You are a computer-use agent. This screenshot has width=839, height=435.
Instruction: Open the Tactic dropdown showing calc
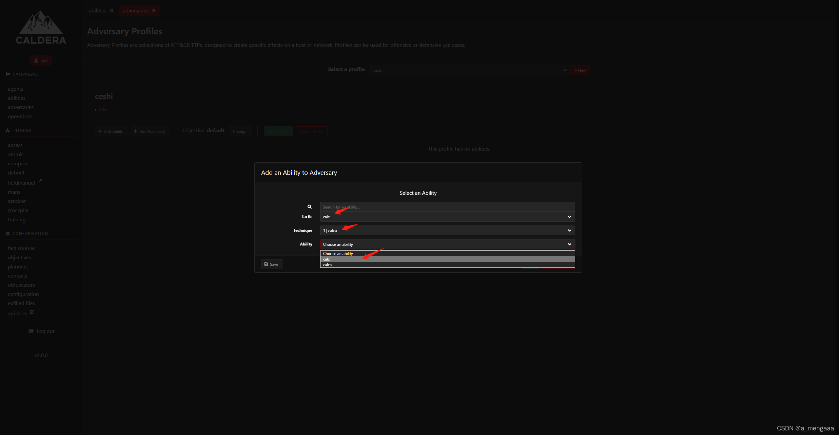tap(447, 217)
